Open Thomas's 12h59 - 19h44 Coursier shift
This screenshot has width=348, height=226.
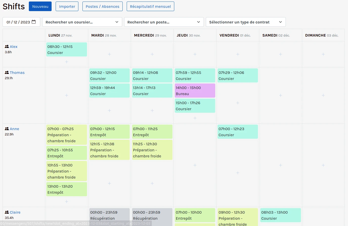pos(109,91)
